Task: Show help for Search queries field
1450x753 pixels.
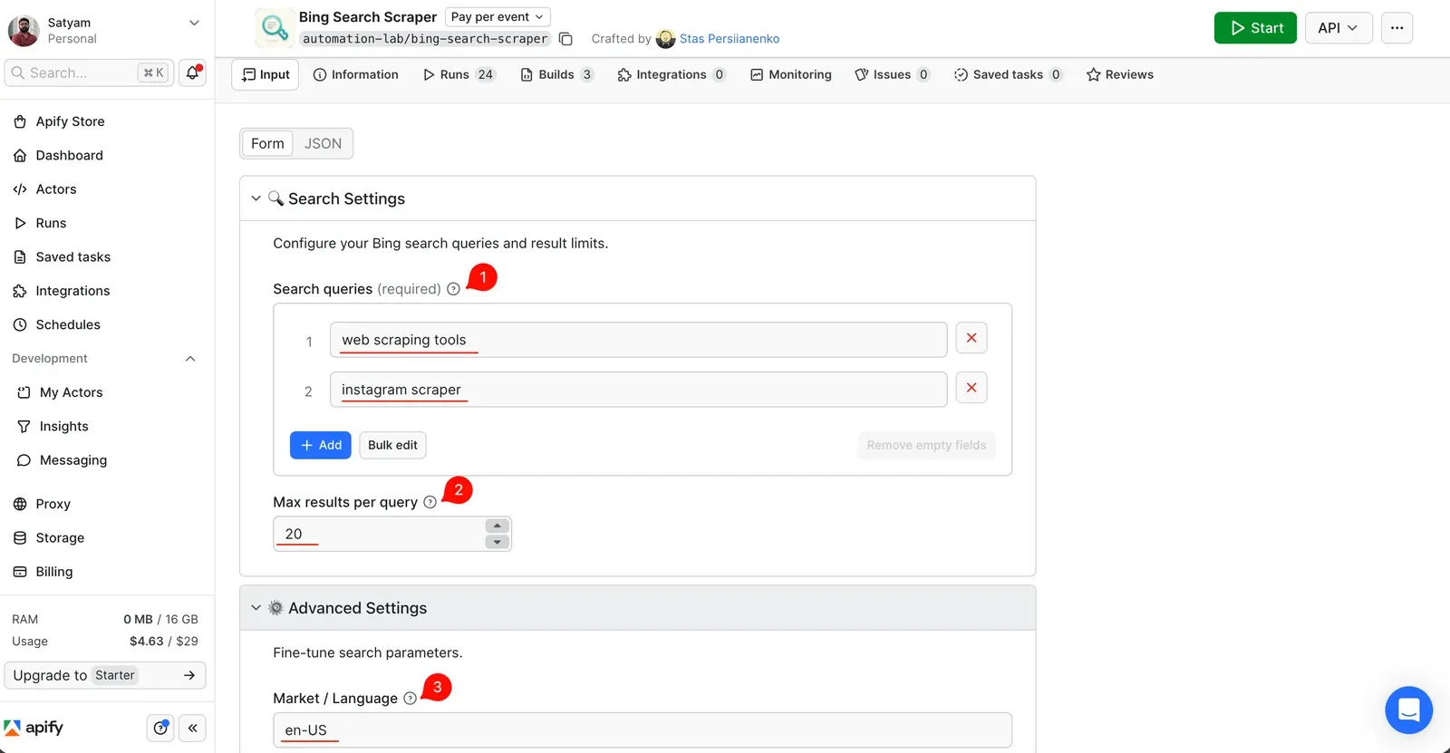Action: pyautogui.click(x=453, y=289)
